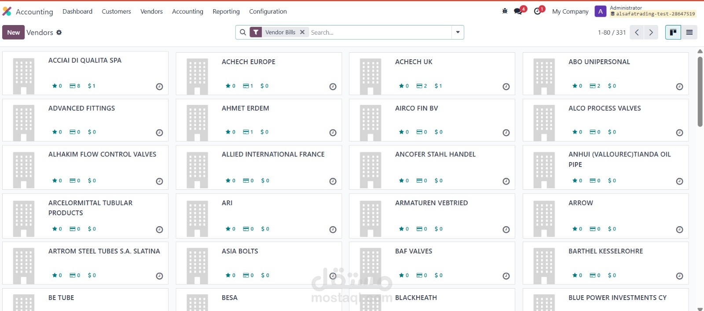Open activity clock on ACCIAI DI QUALITA SPA
704x311 pixels.
(160, 87)
